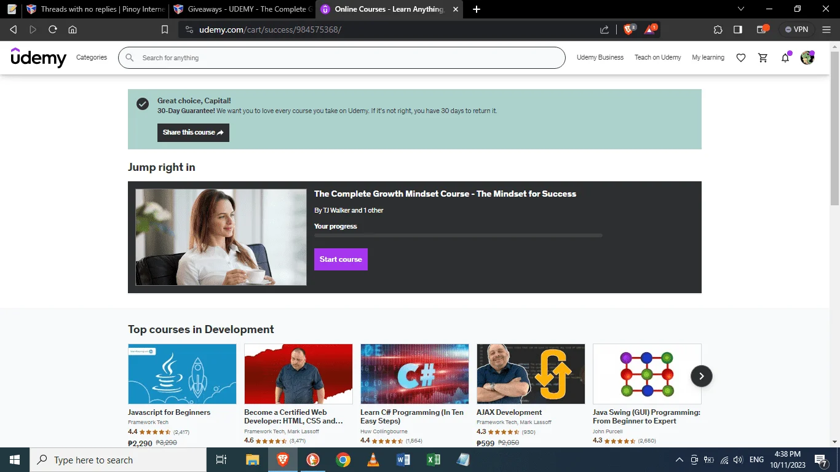
Task: Click the Windows taskbar search box
Action: pyautogui.click(x=118, y=460)
